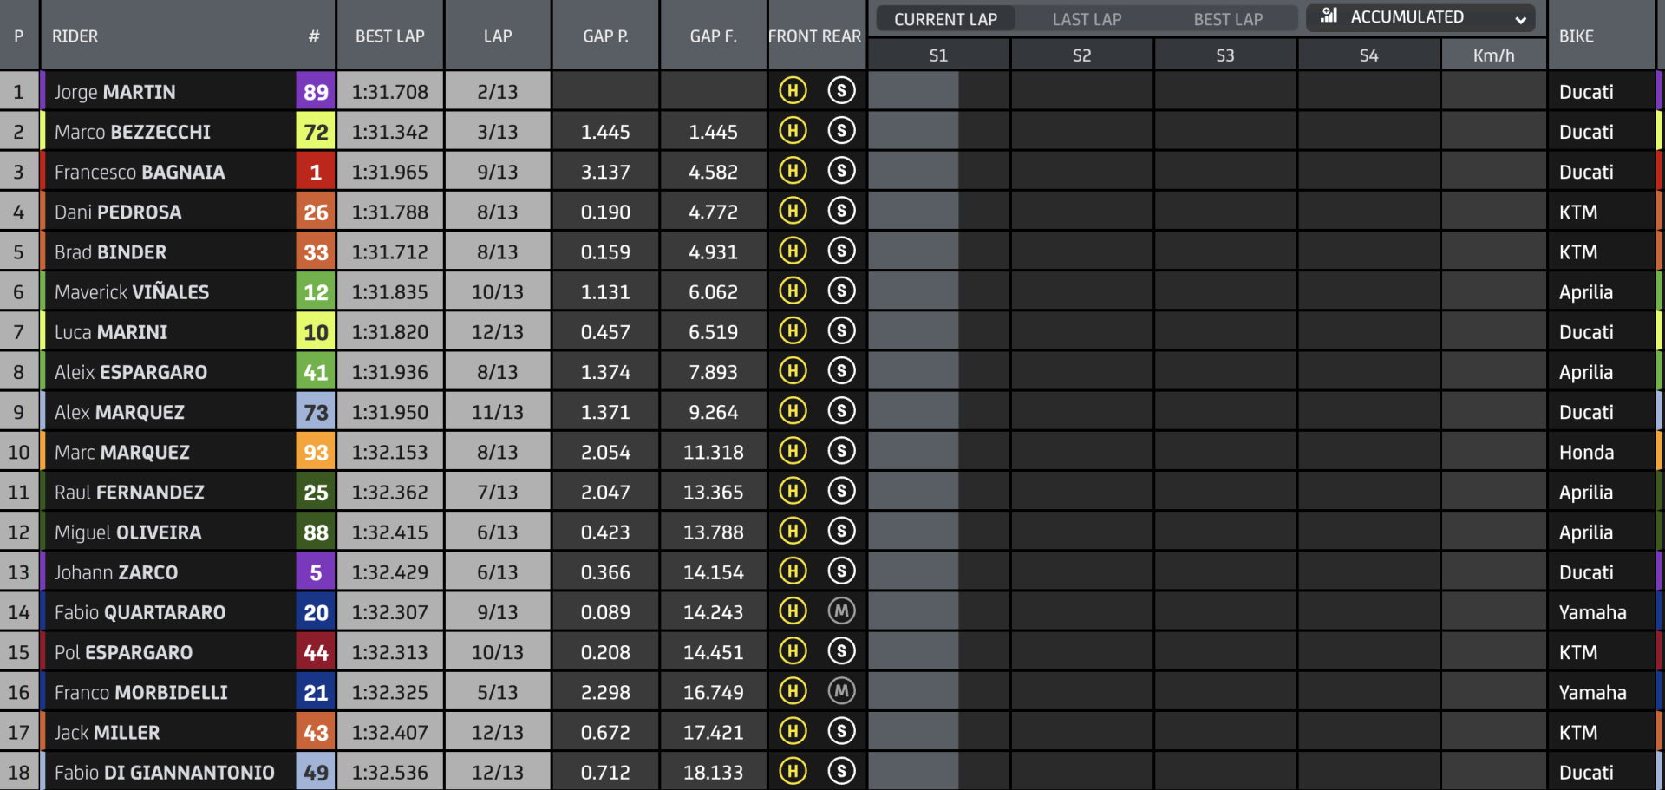Click the RIDER column header
Image resolution: width=1665 pixels, height=790 pixels.
click(x=75, y=36)
